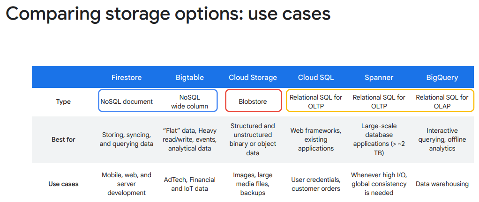Click the Spanner column header

pos(379,78)
